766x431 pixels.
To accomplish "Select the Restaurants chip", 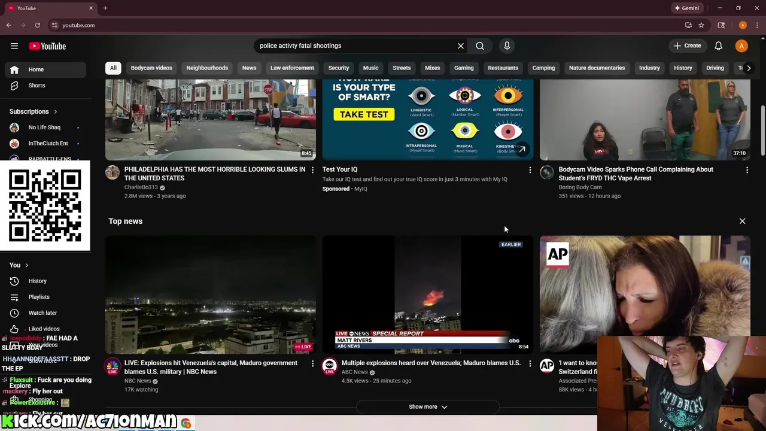I will (x=503, y=68).
